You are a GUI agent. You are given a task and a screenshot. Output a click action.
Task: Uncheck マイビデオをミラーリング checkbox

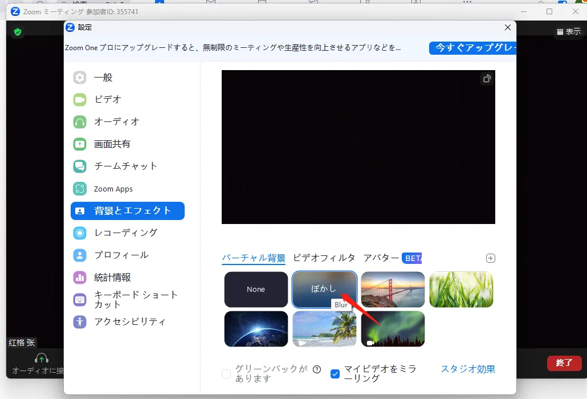click(335, 373)
